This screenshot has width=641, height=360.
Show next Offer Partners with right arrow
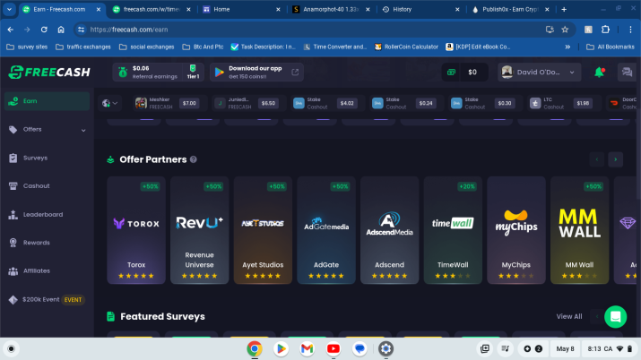tap(615, 159)
